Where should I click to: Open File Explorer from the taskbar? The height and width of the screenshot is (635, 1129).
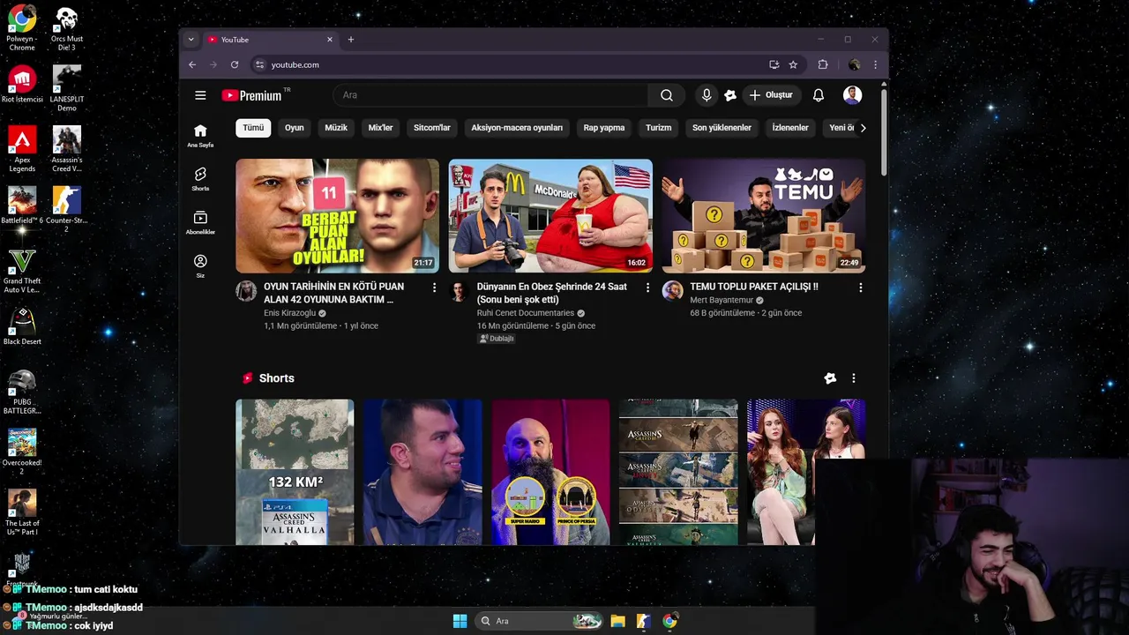tap(617, 621)
